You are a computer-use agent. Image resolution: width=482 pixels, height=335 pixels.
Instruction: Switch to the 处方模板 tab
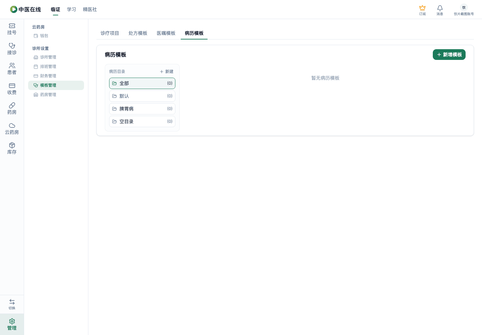click(138, 33)
